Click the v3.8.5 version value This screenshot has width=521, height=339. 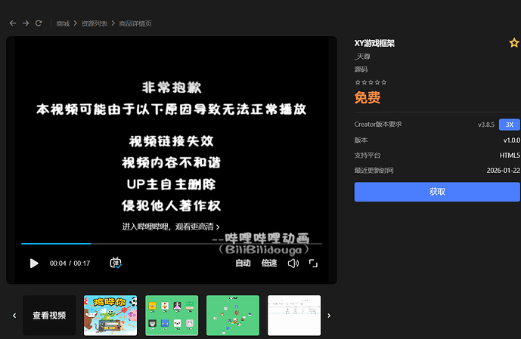pyautogui.click(x=486, y=125)
